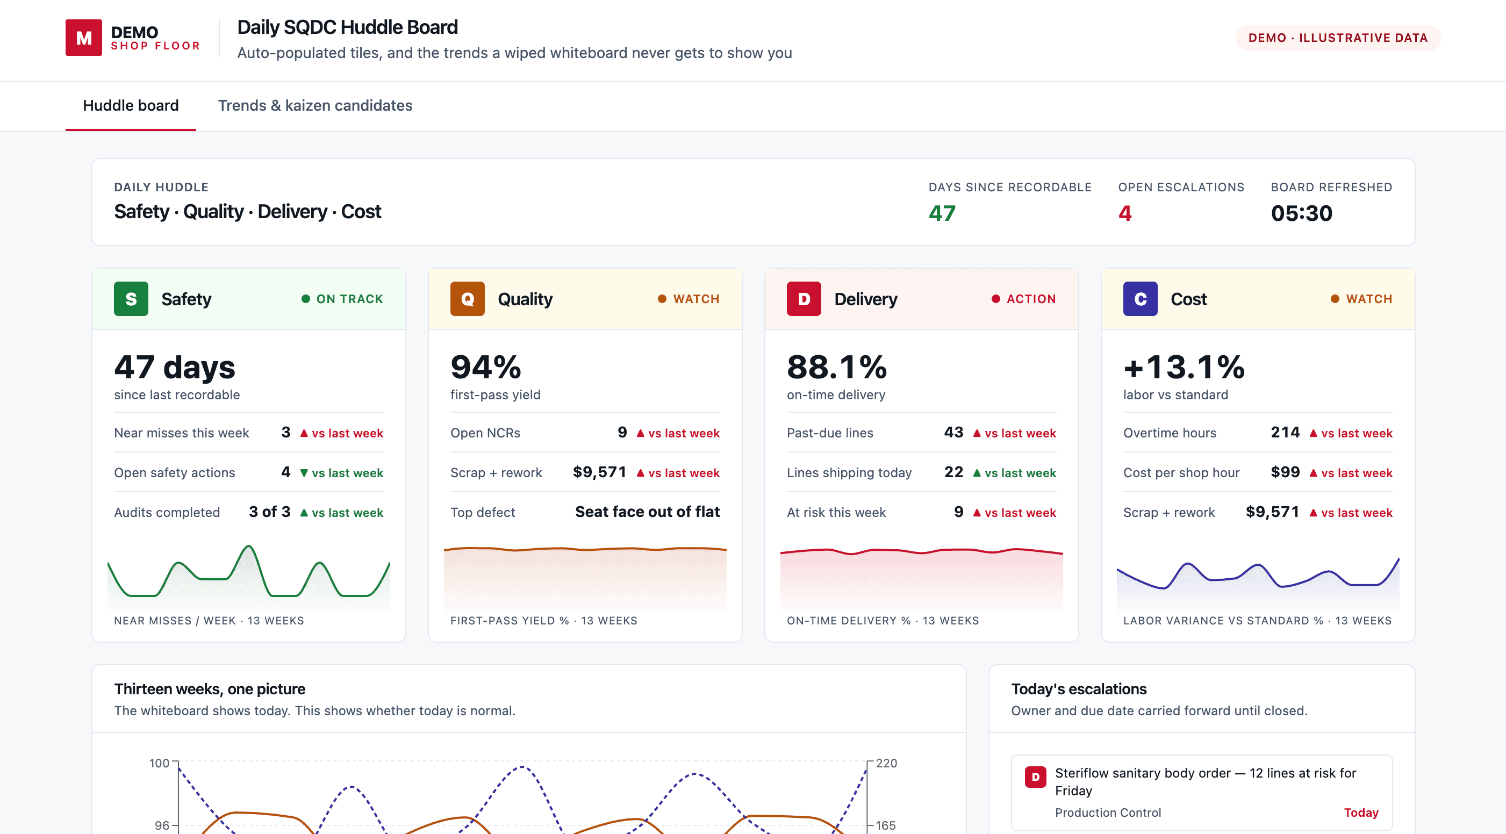Click the red "Today" due date

[x=1361, y=813]
